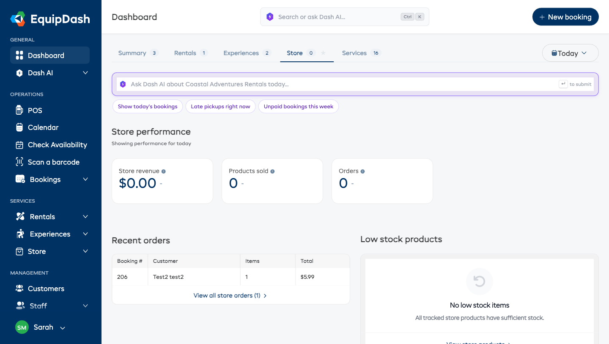Screen dimensions: 609x344
Task: Open View all store orders link
Action: pos(230,295)
